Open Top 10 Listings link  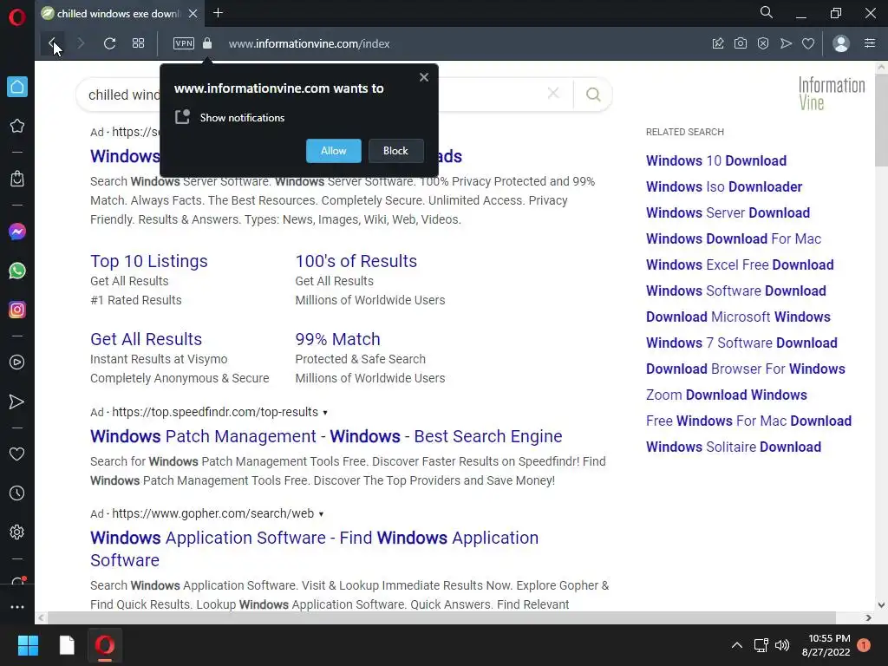click(149, 261)
